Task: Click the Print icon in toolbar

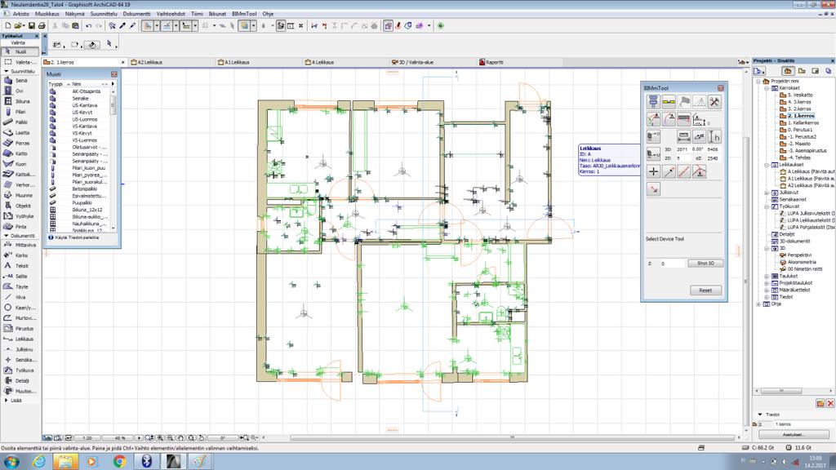Action: pyautogui.click(x=42, y=25)
